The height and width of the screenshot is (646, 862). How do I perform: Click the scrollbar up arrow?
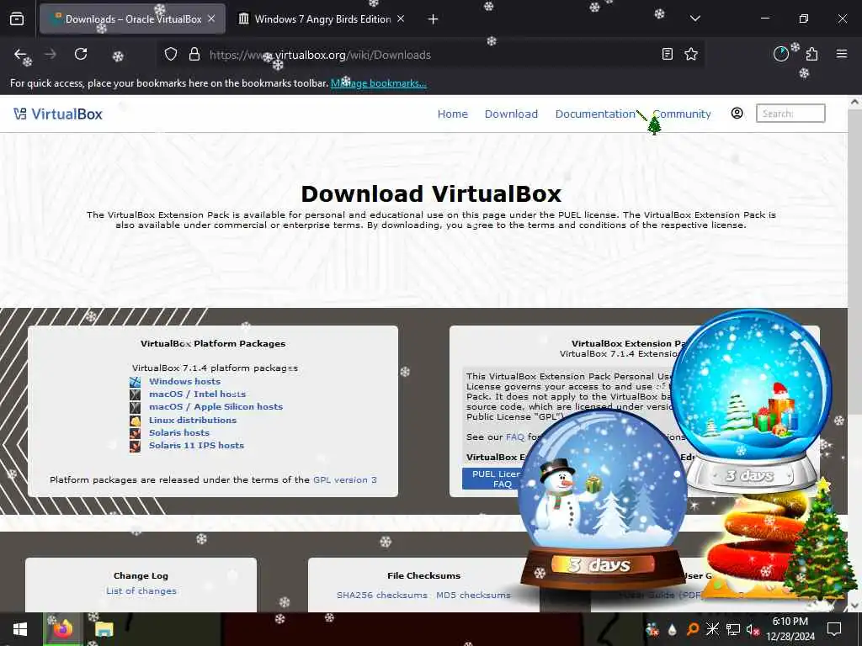tap(854, 102)
